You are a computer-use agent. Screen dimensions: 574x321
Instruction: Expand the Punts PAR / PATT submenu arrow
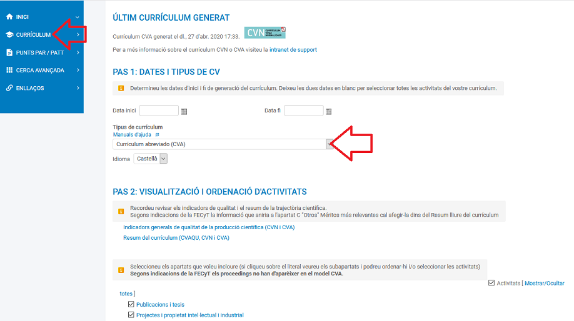pos(78,52)
